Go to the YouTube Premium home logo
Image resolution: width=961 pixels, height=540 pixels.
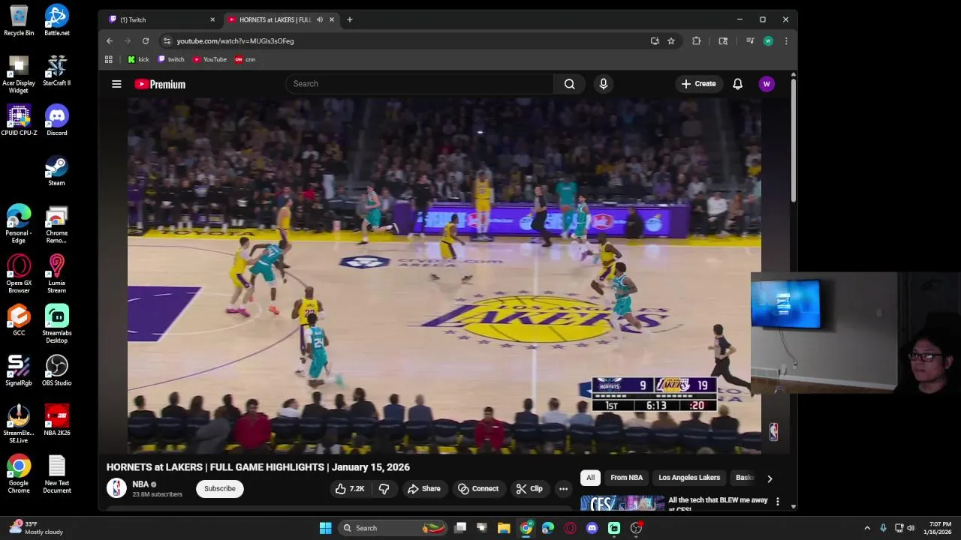[160, 84]
